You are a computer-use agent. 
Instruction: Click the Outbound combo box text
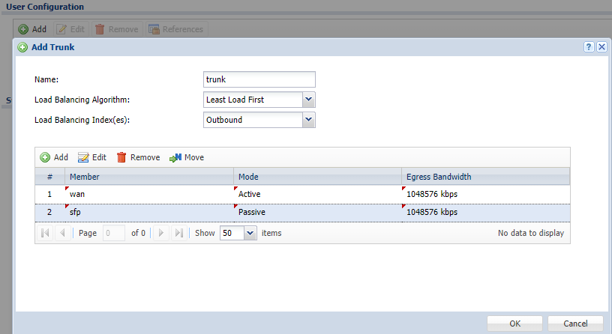click(253, 120)
